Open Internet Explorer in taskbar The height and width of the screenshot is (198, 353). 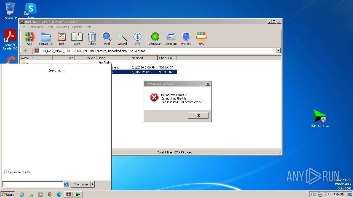coord(22,194)
